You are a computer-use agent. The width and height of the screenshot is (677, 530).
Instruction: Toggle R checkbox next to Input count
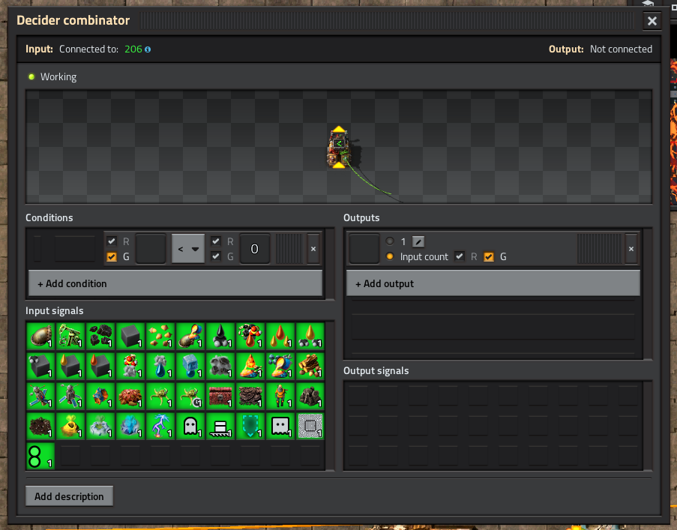point(460,256)
